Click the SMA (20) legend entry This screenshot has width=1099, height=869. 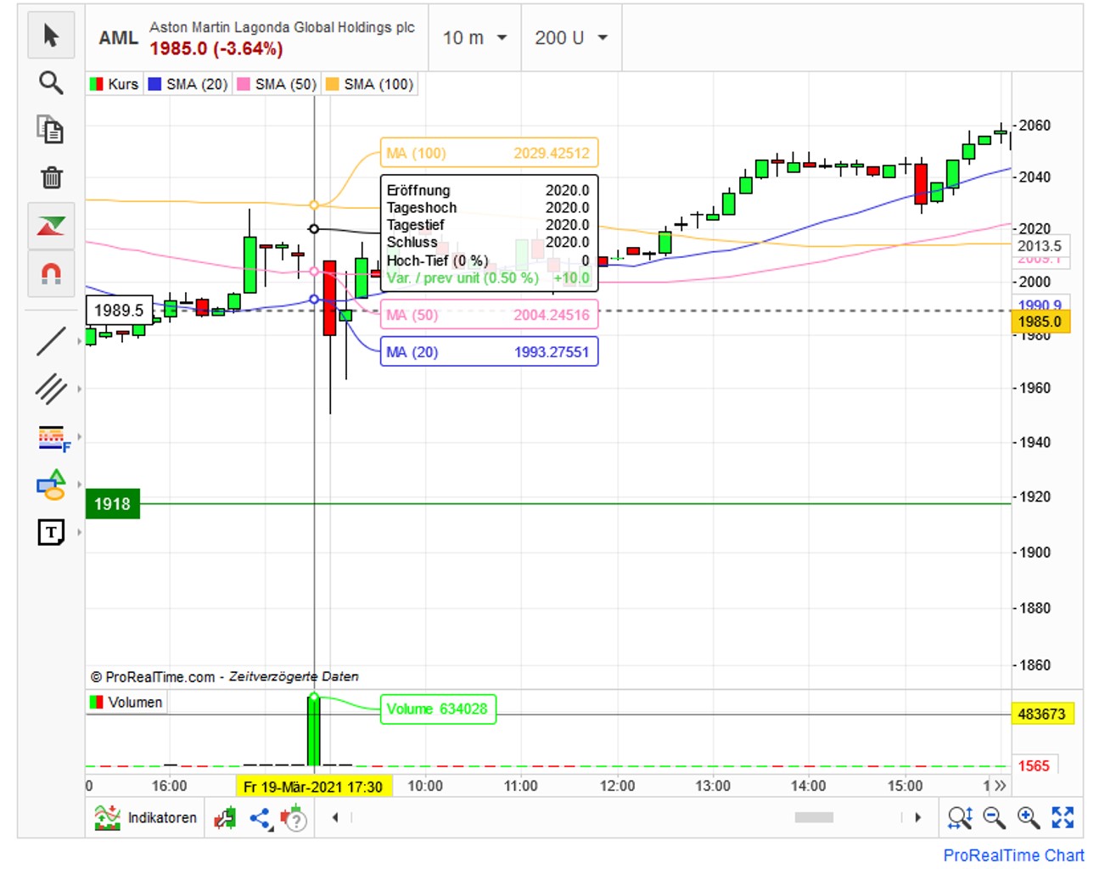tap(188, 84)
